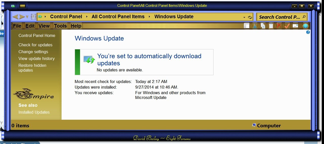Viewport: 324px width, 144px height.
Task: Open the Edit menu
Action: [30, 26]
